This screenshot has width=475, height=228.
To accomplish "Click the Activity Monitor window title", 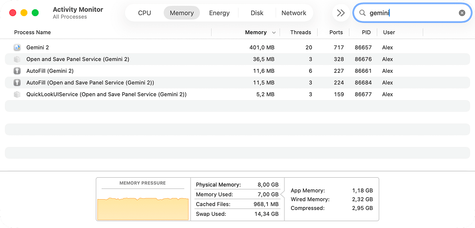I will pos(78,9).
